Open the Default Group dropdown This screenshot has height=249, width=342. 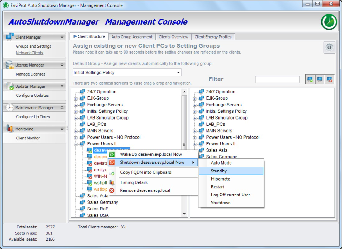[178, 73]
